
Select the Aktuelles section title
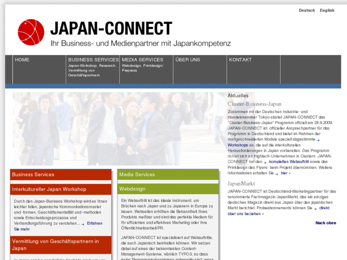tap(238, 95)
